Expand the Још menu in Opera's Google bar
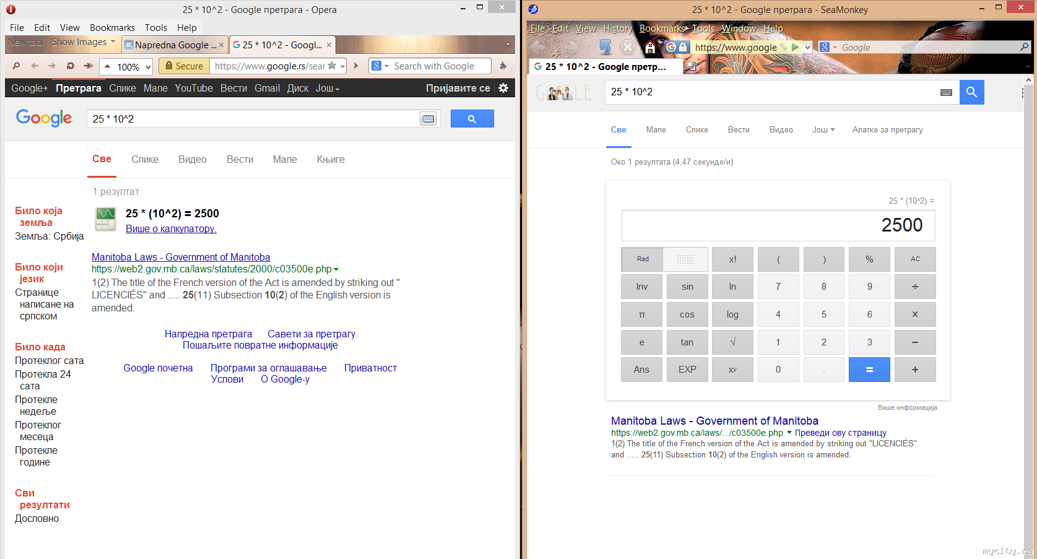Image resolution: width=1037 pixels, height=559 pixels. click(x=328, y=88)
